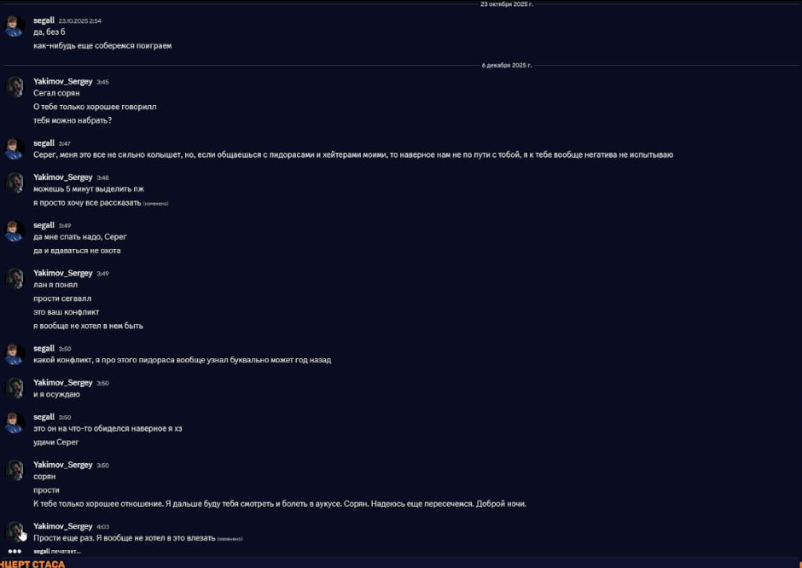Click the typing indicator dots icon

click(x=15, y=552)
